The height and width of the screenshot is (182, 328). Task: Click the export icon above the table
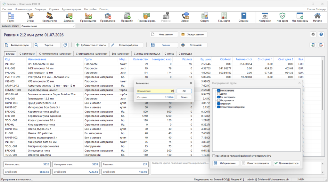click(x=321, y=45)
